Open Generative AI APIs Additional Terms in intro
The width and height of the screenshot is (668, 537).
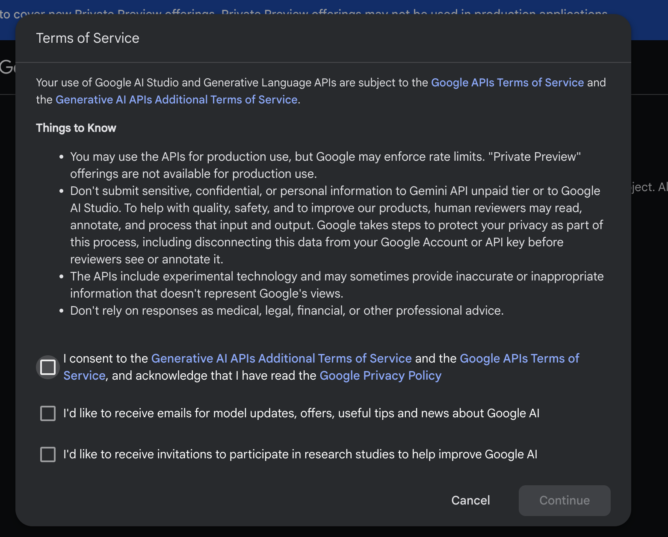point(176,100)
